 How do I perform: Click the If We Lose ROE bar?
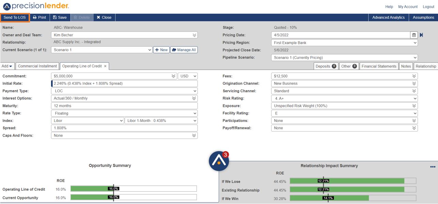click(x=353, y=181)
